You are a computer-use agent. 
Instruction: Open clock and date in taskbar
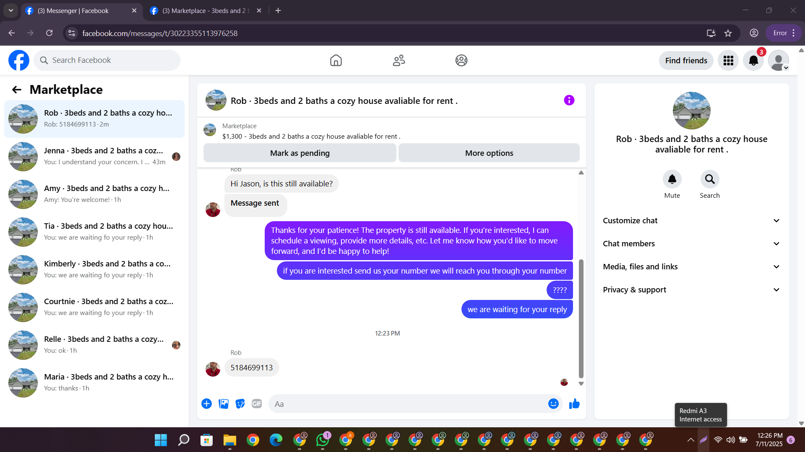(769, 440)
